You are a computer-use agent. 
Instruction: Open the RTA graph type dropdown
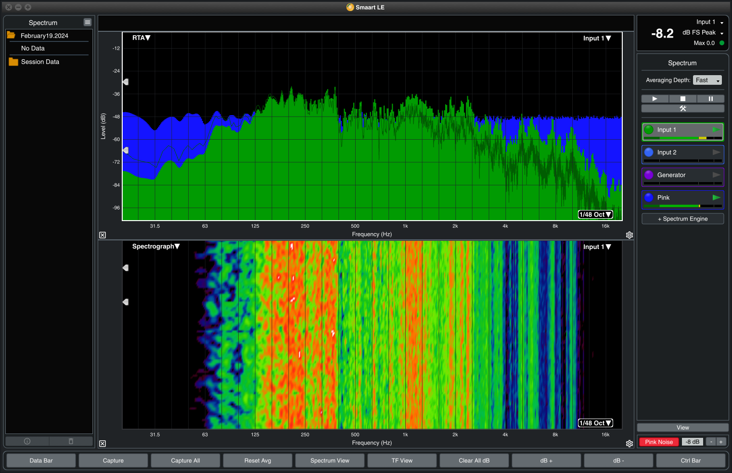coord(141,38)
